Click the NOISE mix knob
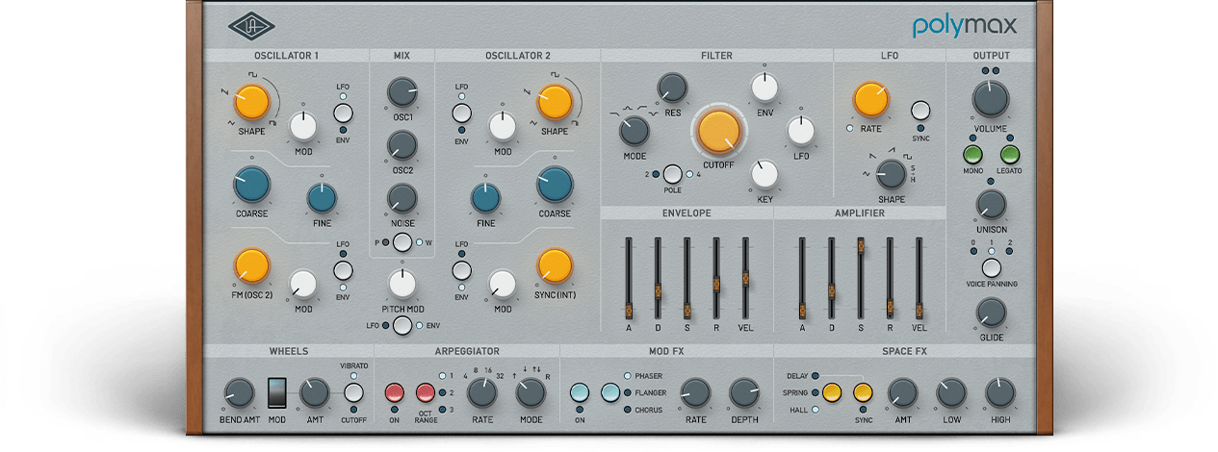 pos(402,197)
